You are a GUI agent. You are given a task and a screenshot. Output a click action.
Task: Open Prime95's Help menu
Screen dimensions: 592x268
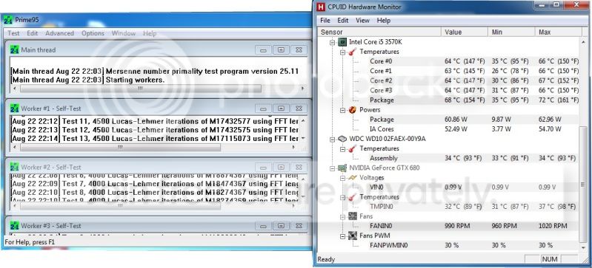pos(150,33)
